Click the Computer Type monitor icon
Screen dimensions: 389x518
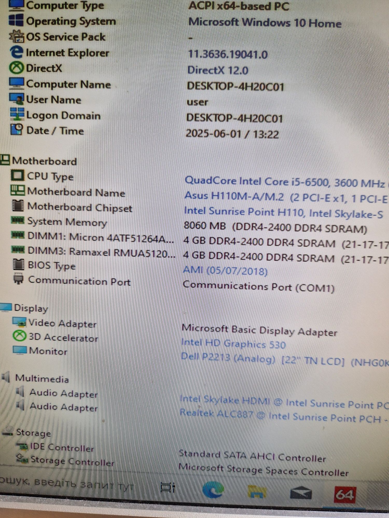(x=16, y=5)
